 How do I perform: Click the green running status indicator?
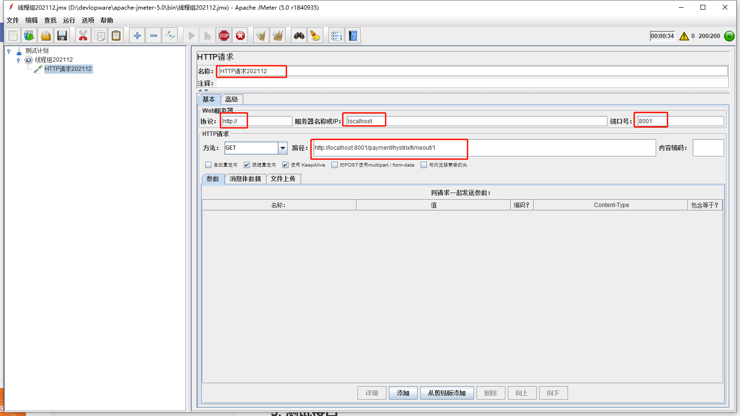[729, 36]
